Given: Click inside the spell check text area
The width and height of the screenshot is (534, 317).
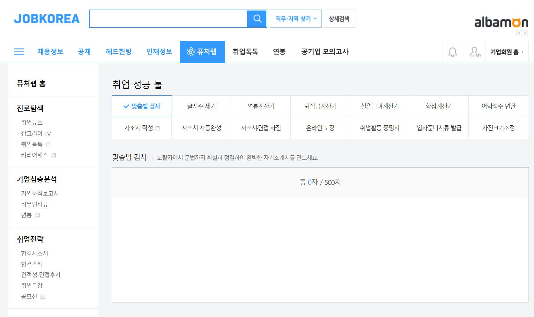Looking at the screenshot, I should [320, 250].
